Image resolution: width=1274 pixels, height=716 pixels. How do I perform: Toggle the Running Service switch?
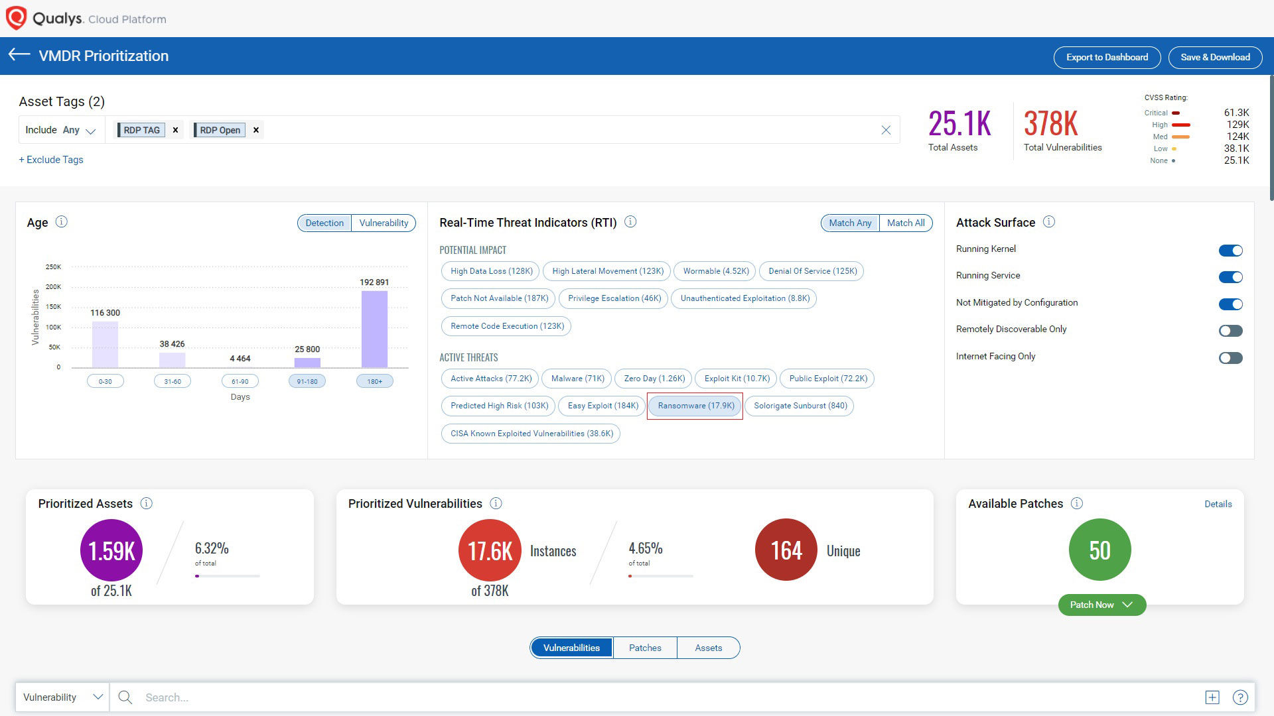[1230, 276]
